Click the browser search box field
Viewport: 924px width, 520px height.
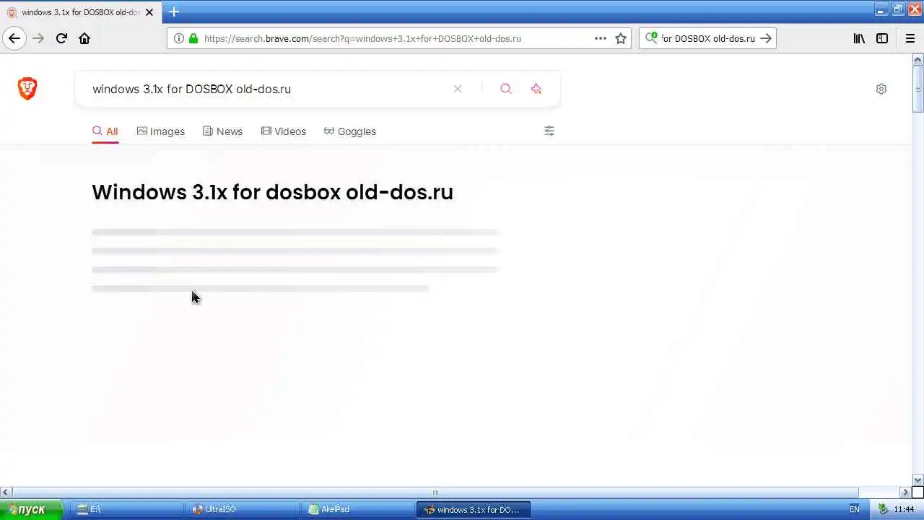707,38
